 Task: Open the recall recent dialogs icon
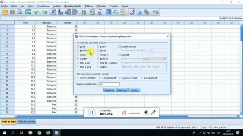(28, 12)
